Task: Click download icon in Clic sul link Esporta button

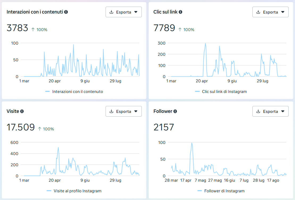Action: 258,12
